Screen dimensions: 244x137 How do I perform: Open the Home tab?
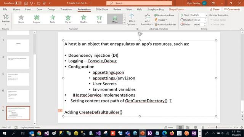click(x=16, y=9)
